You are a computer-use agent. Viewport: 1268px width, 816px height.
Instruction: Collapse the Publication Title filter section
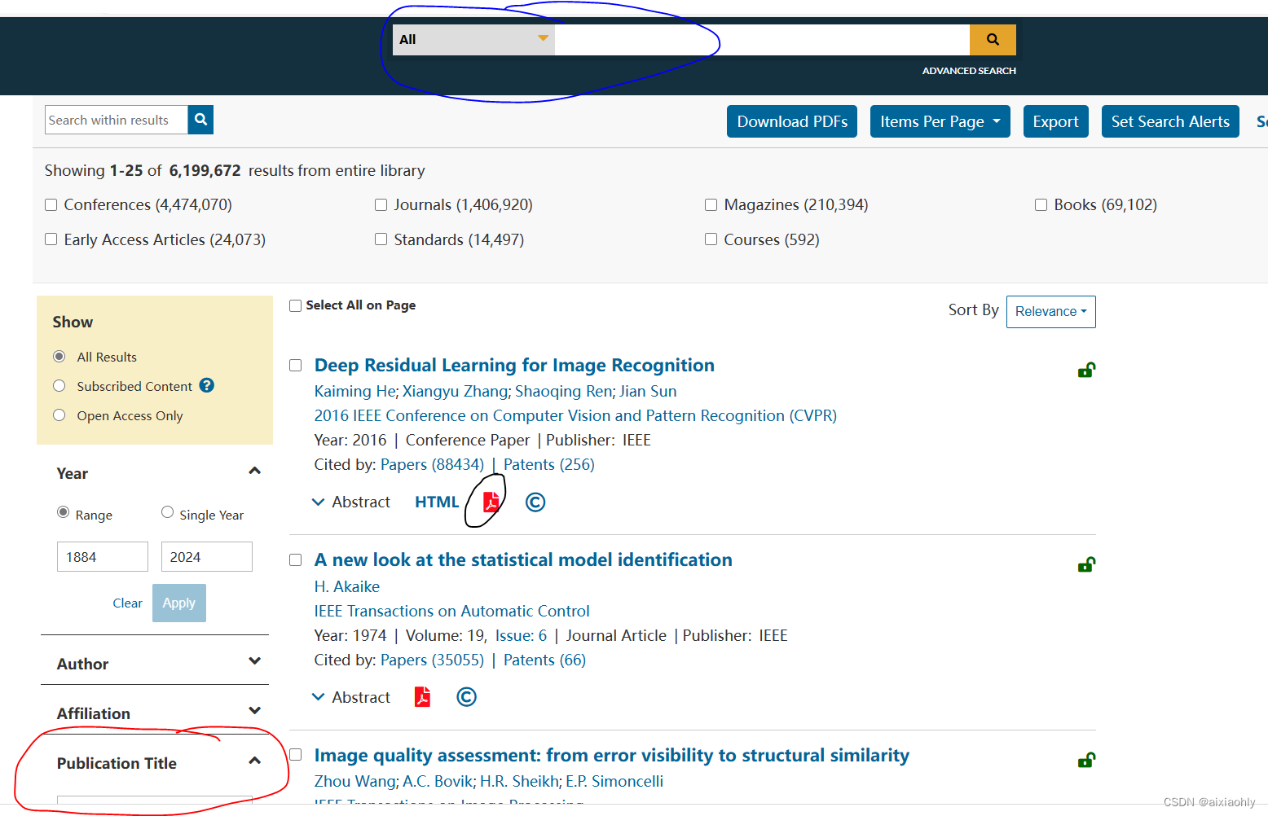pos(254,760)
